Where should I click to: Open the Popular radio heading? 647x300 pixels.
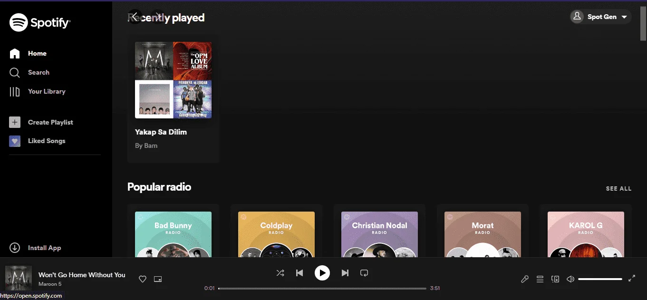click(x=159, y=187)
